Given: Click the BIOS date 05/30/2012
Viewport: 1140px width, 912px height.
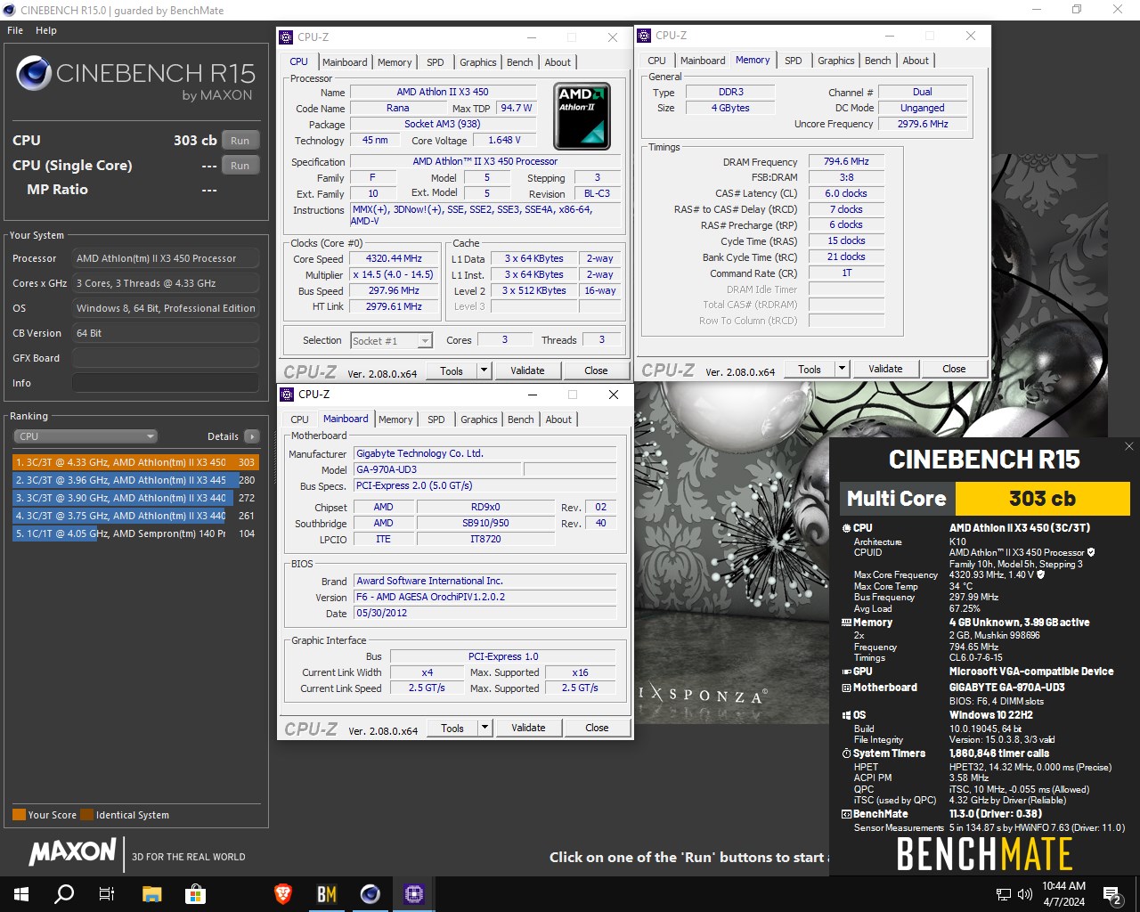Looking at the screenshot, I should pyautogui.click(x=485, y=613).
